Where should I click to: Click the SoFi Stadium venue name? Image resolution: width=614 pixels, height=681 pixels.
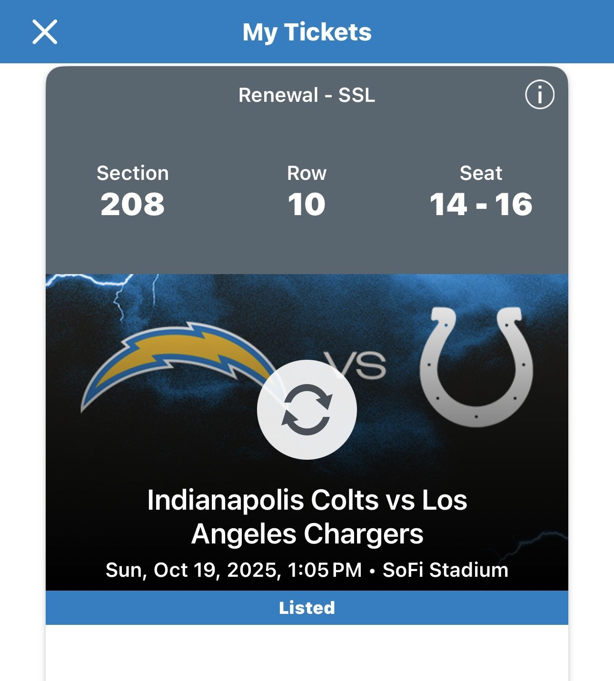tap(445, 570)
